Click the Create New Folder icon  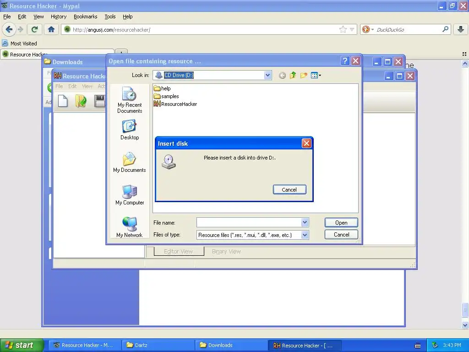[x=304, y=76]
